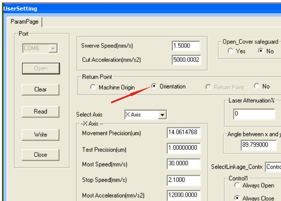281x201 pixels.
Task: Edit the Cut Acceleration value field
Action: click(x=186, y=60)
